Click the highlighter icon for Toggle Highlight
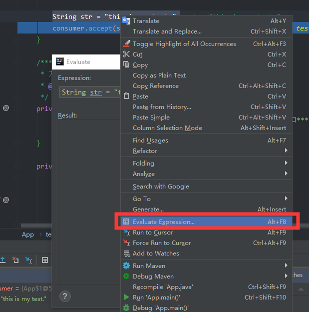 (126, 44)
